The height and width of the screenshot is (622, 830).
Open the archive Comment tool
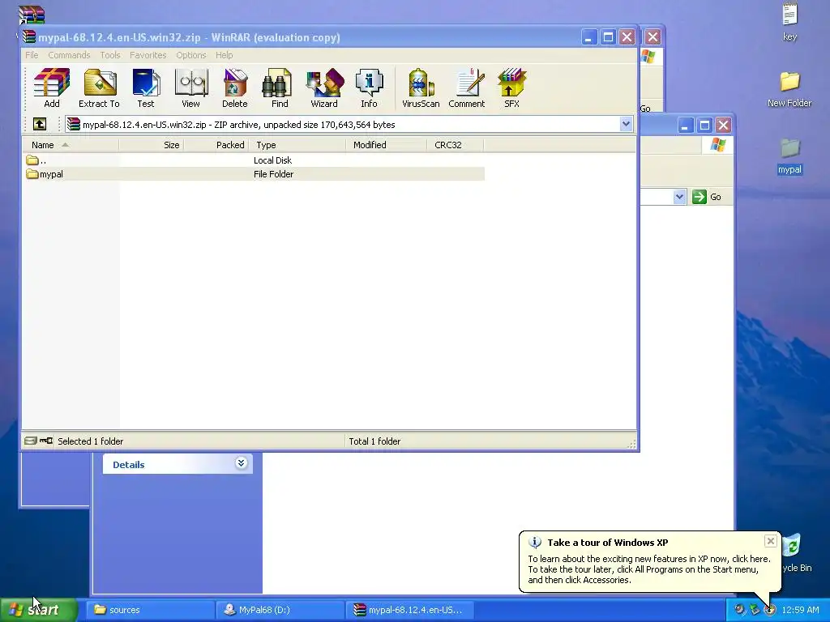click(x=466, y=88)
